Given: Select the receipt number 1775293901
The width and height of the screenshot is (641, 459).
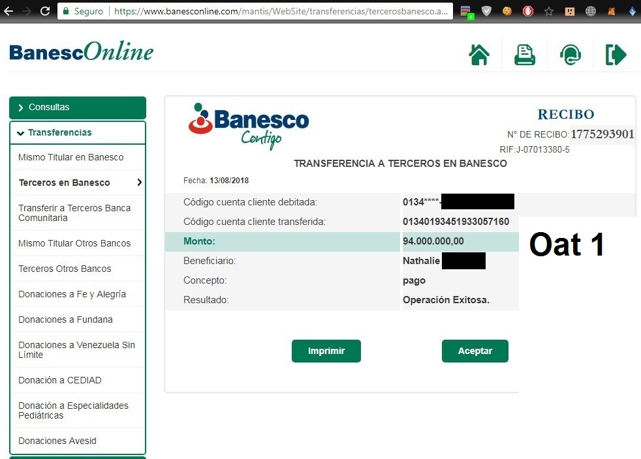Looking at the screenshot, I should click(x=602, y=134).
